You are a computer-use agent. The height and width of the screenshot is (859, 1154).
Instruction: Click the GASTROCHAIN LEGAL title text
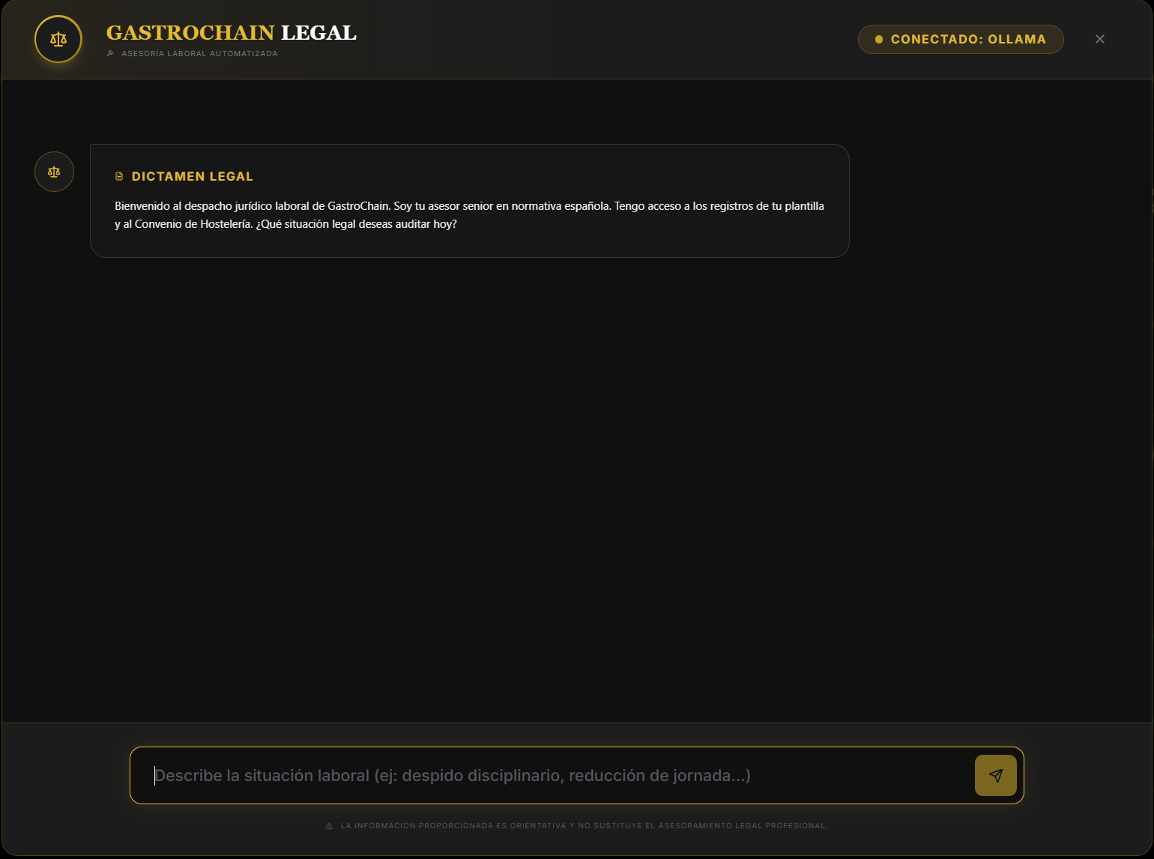coord(230,32)
